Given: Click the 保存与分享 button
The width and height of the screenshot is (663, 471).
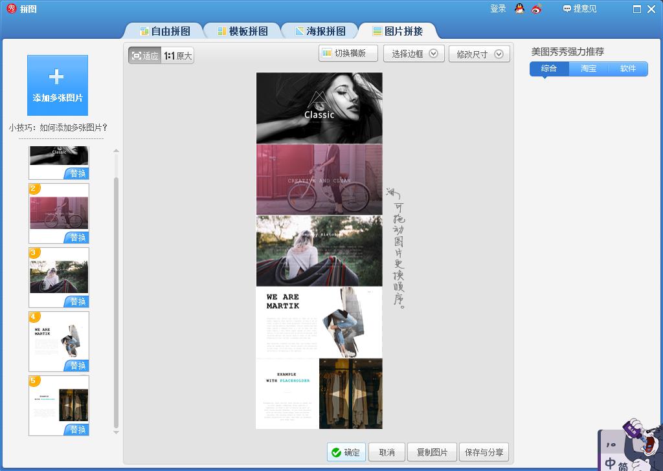Looking at the screenshot, I should (484, 452).
